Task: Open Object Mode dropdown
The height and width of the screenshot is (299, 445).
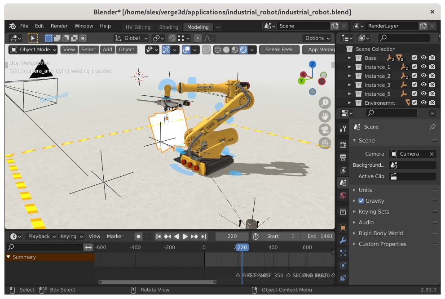Action: 33,50
